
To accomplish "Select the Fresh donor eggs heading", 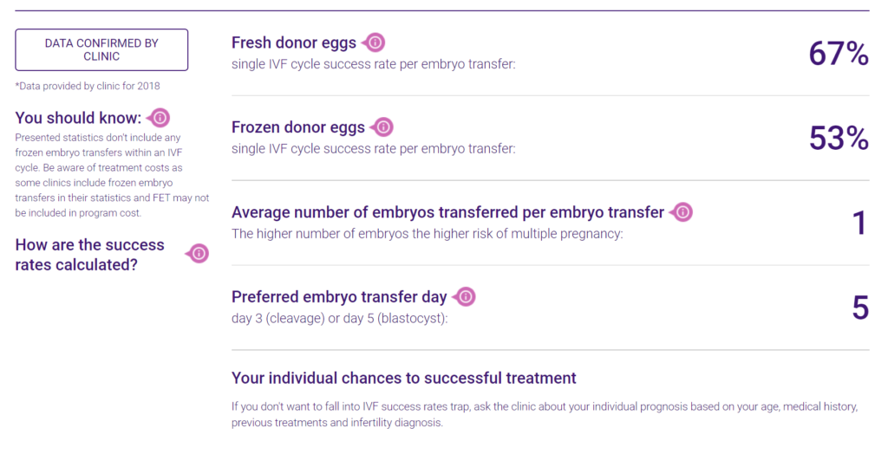I will point(294,42).
